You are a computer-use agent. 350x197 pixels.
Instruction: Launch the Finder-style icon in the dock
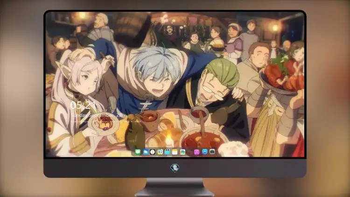(160, 152)
